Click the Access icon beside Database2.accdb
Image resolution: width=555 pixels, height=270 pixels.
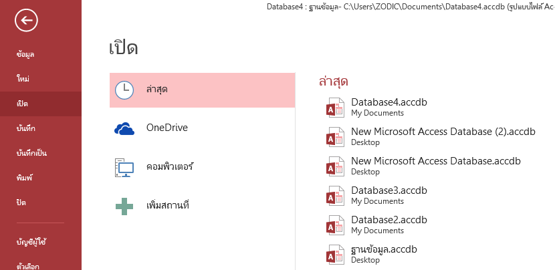click(334, 225)
